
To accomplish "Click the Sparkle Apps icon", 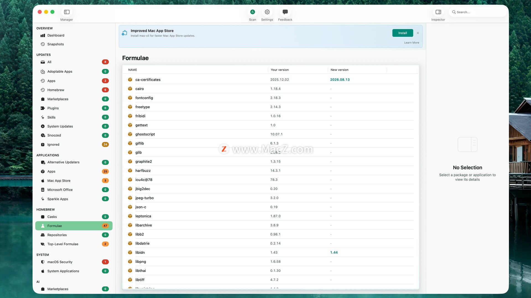I will click(43, 199).
